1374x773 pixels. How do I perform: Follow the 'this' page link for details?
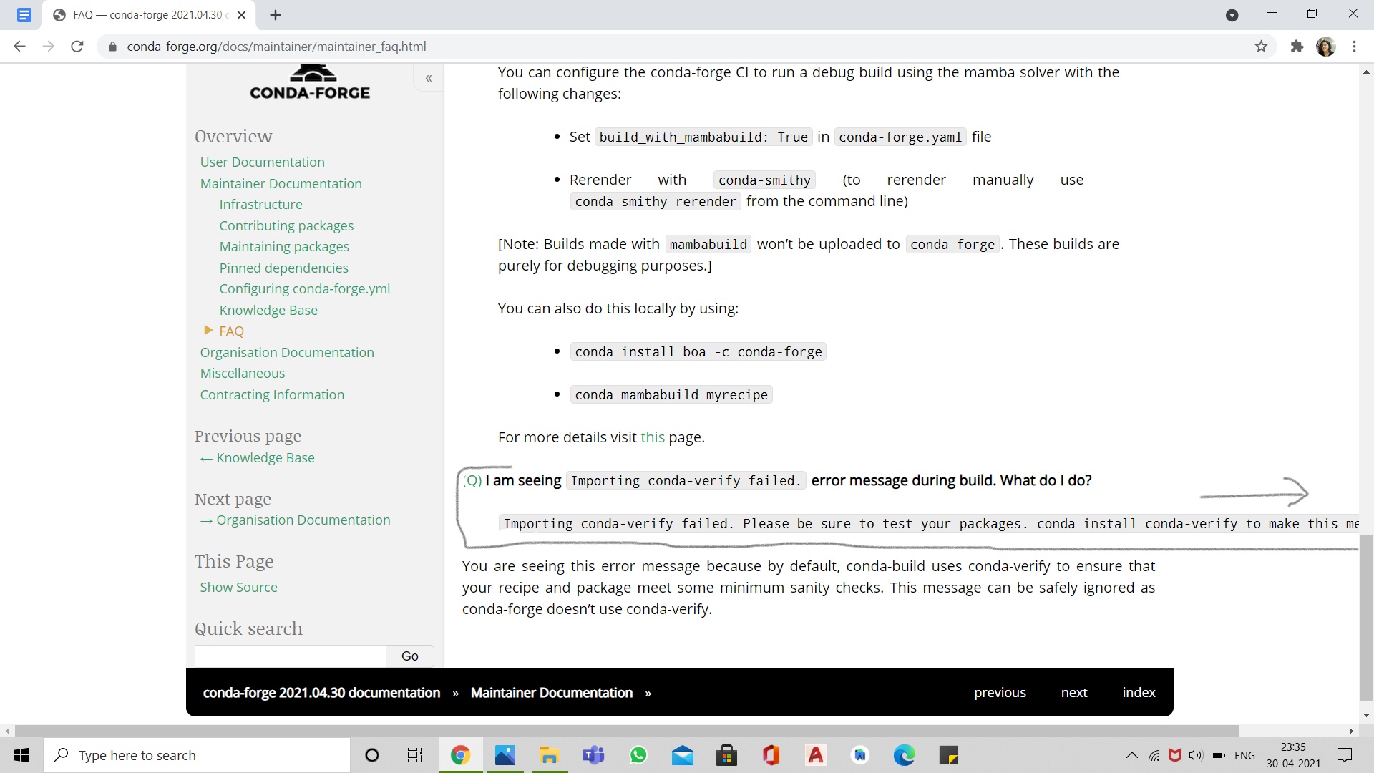(x=653, y=437)
